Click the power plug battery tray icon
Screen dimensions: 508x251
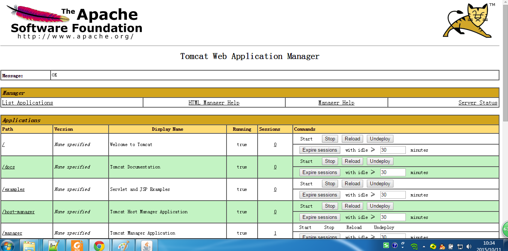pyautogui.click(x=451, y=246)
